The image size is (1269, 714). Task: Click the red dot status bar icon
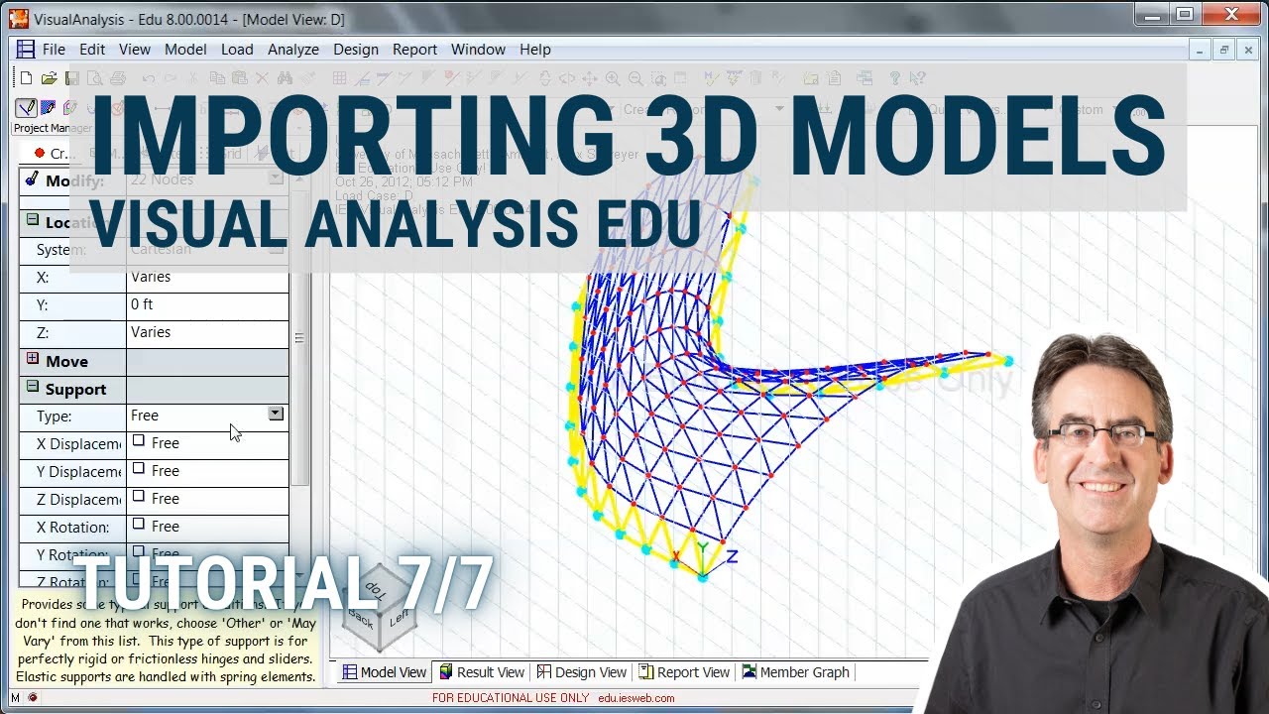32,698
